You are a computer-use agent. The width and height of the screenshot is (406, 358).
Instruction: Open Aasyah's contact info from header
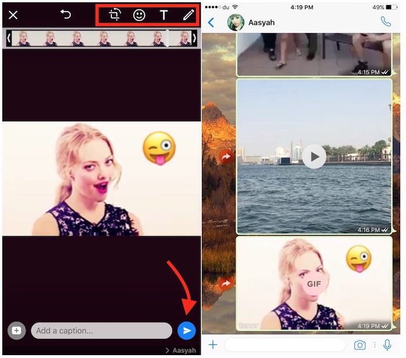[x=261, y=23]
